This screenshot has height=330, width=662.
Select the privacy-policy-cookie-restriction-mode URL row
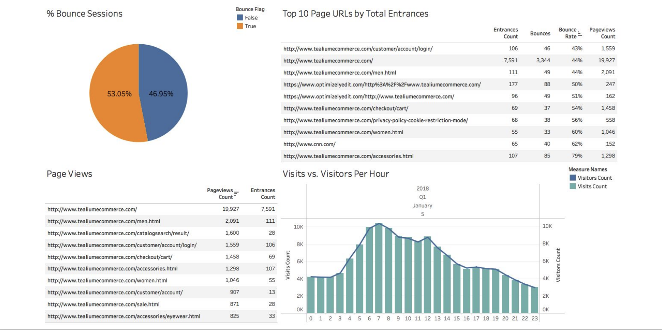pos(375,120)
